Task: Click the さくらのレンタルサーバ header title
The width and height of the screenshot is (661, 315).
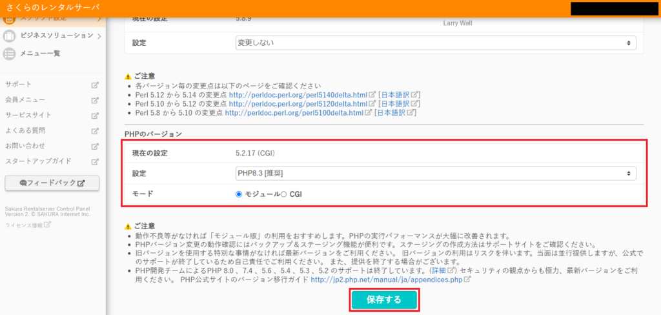Action: pyautogui.click(x=53, y=7)
